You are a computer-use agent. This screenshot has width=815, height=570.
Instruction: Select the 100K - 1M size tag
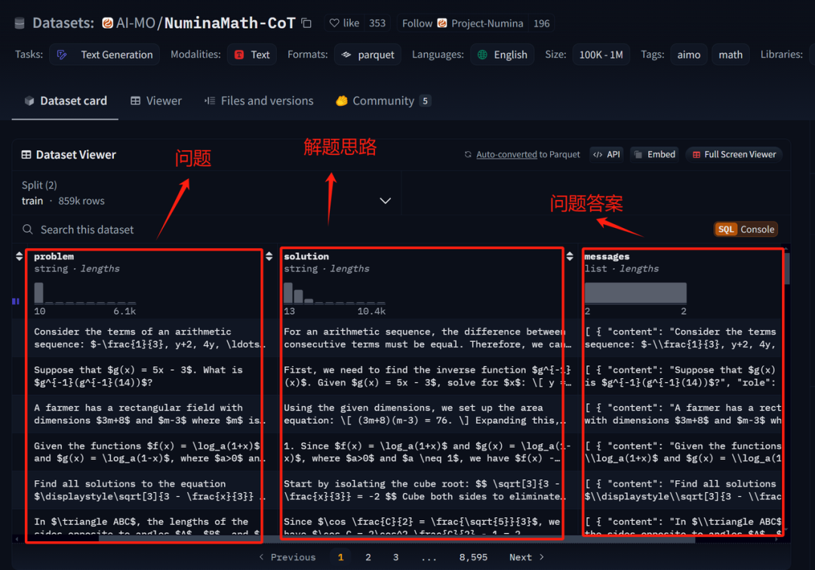[x=601, y=54]
